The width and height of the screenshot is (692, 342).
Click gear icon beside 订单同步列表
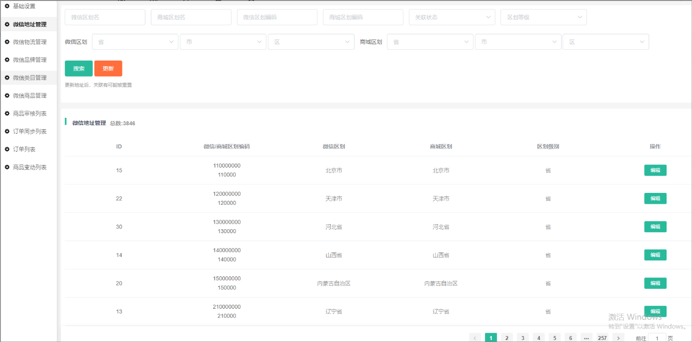tap(7, 131)
